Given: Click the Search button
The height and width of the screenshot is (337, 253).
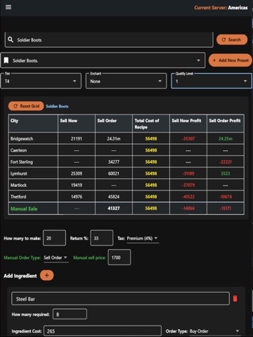Looking at the screenshot, I should click(x=231, y=39).
